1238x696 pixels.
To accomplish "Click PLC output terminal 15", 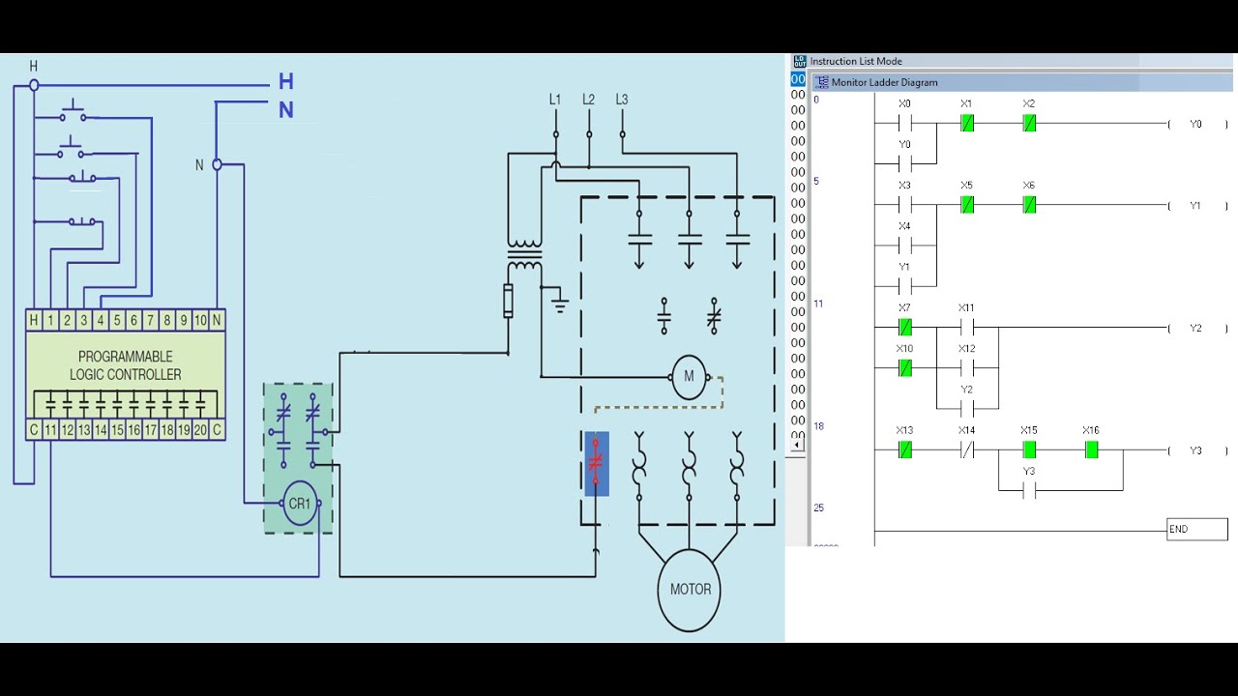I will tap(117, 430).
